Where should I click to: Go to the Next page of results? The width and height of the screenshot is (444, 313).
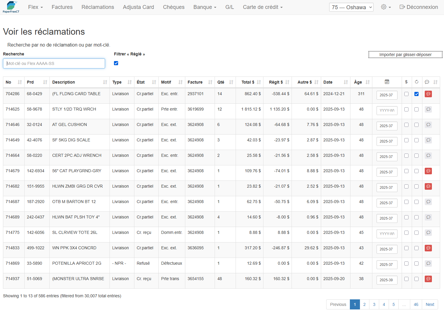click(429, 304)
